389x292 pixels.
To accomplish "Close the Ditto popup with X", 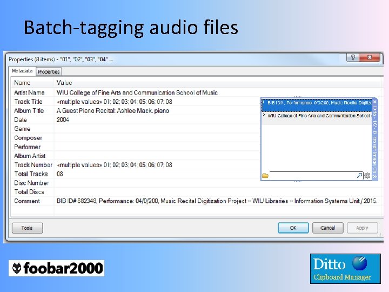I will coord(374,102).
